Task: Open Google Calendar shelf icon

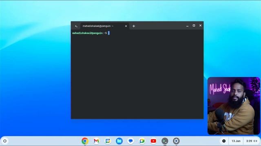Action: 108,141
